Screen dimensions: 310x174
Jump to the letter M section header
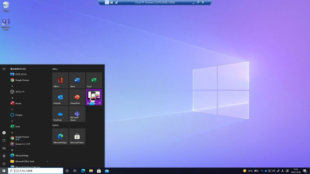(12, 150)
